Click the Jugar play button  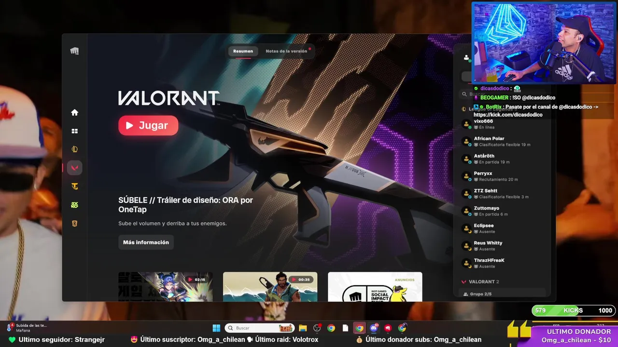pos(148,125)
